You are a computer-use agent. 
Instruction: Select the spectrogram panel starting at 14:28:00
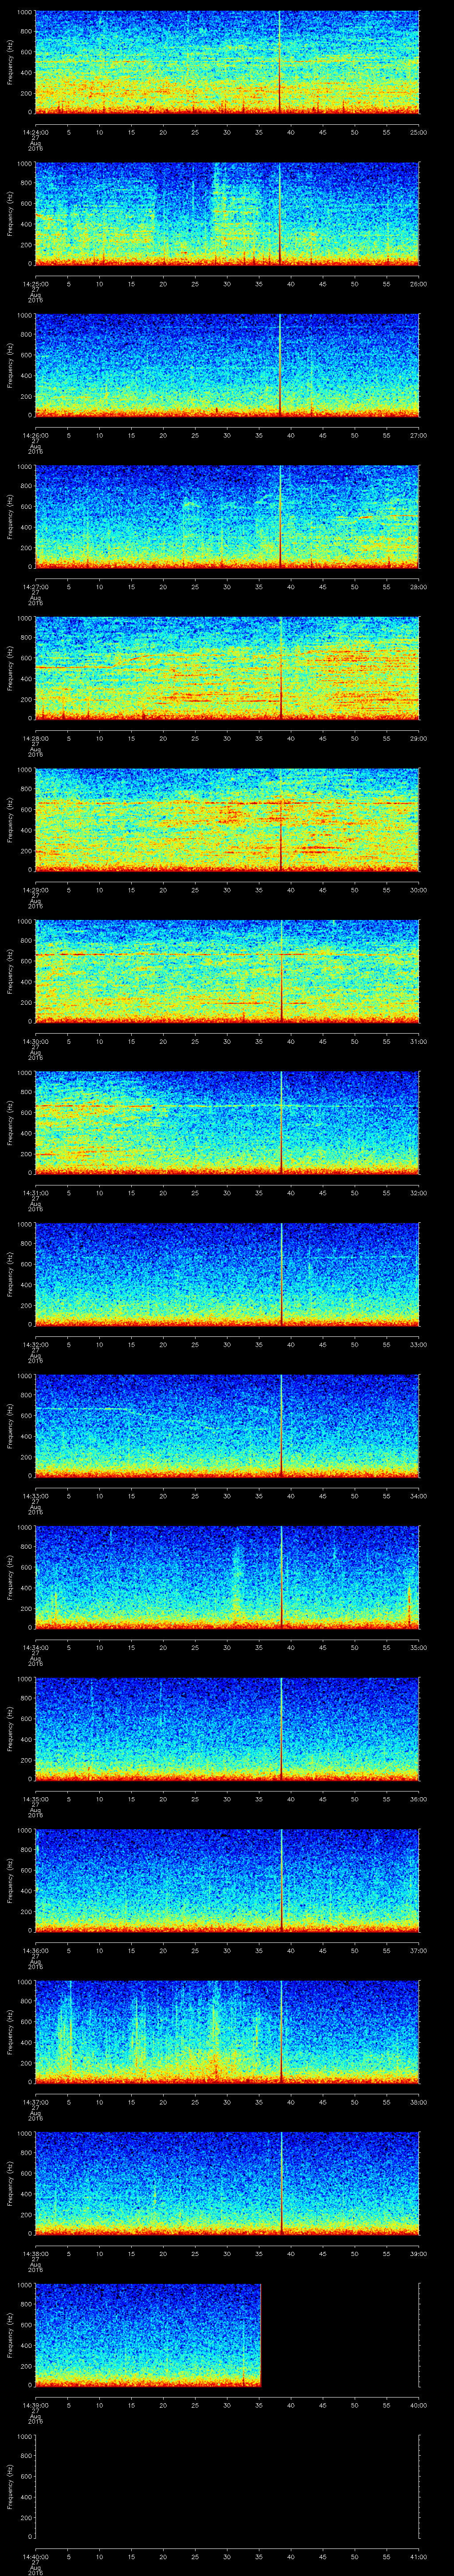227,668
